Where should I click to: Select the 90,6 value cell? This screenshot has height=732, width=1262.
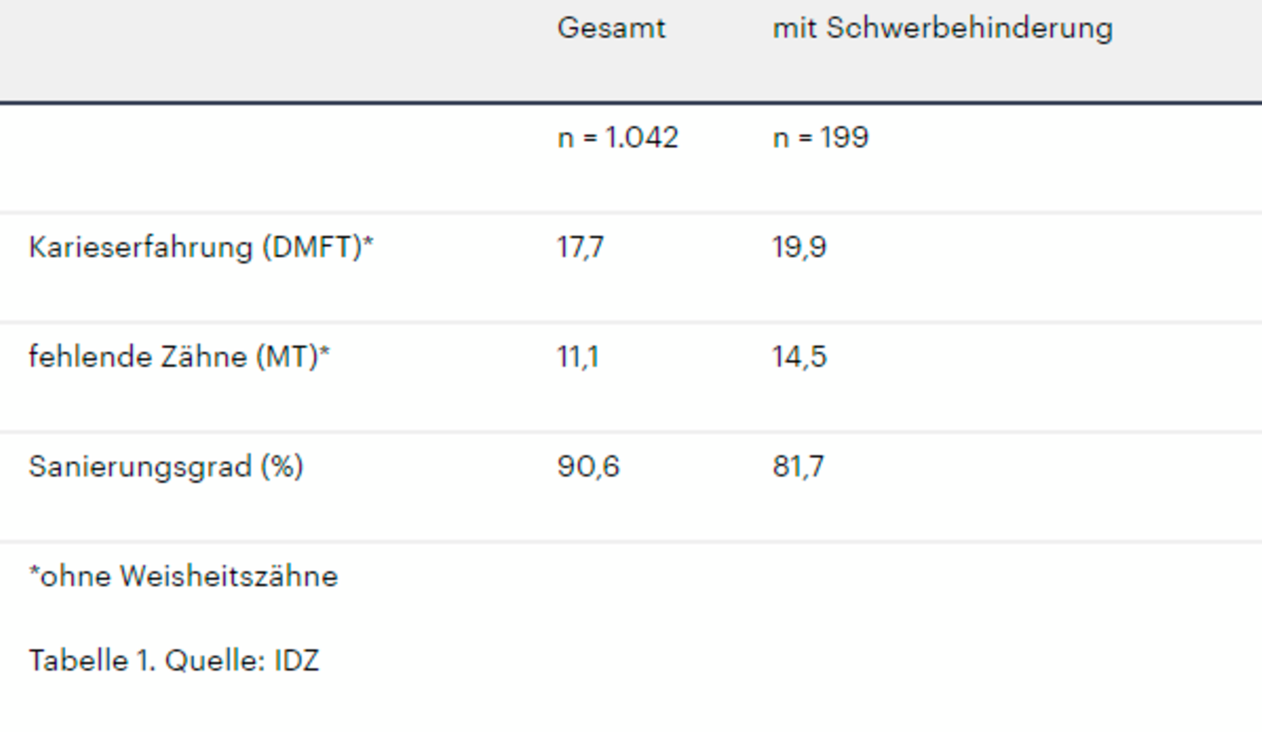click(x=588, y=467)
